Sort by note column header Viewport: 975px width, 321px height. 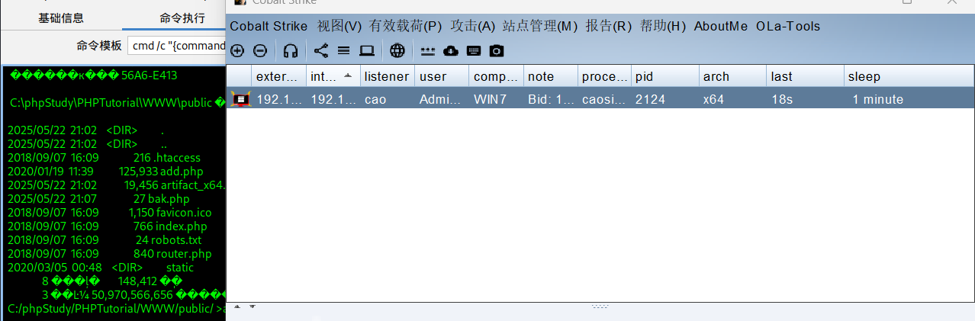coord(550,76)
